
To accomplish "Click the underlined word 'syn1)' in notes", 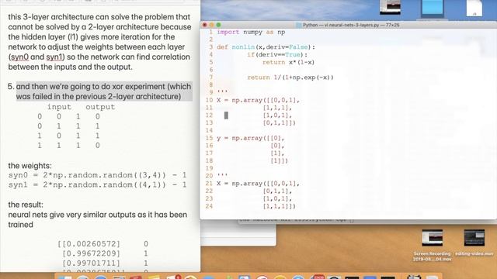I will coord(55,57).
